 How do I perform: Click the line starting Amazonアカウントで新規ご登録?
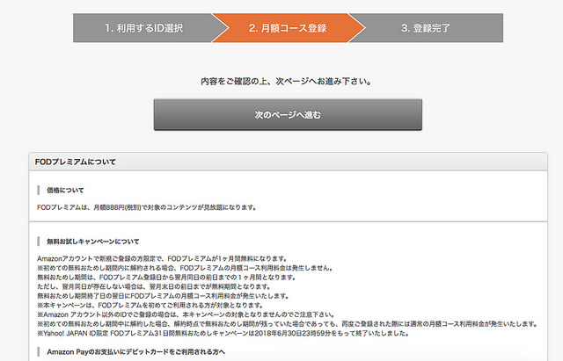(x=162, y=259)
